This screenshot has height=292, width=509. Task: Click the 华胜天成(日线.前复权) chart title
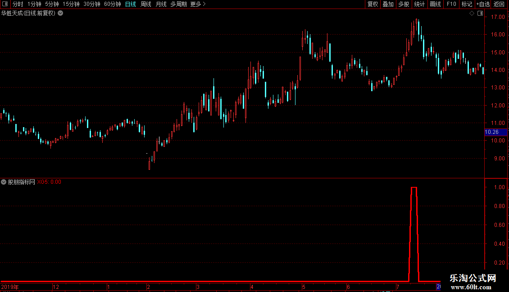(28, 13)
